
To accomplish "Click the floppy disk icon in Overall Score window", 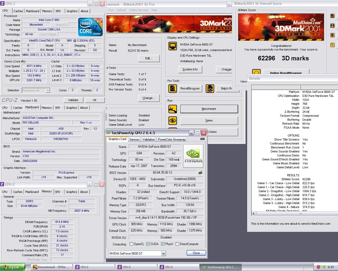I will (332, 26).
